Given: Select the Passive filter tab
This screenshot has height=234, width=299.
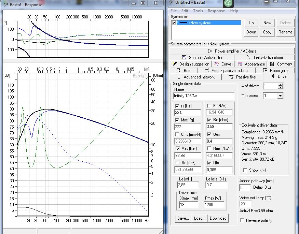Looking at the screenshot, I should click(x=243, y=77).
